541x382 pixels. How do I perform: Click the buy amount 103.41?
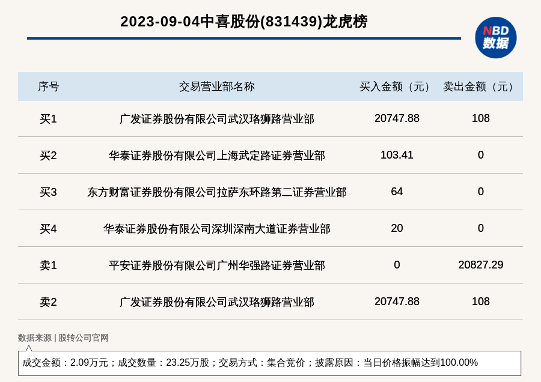[397, 155]
